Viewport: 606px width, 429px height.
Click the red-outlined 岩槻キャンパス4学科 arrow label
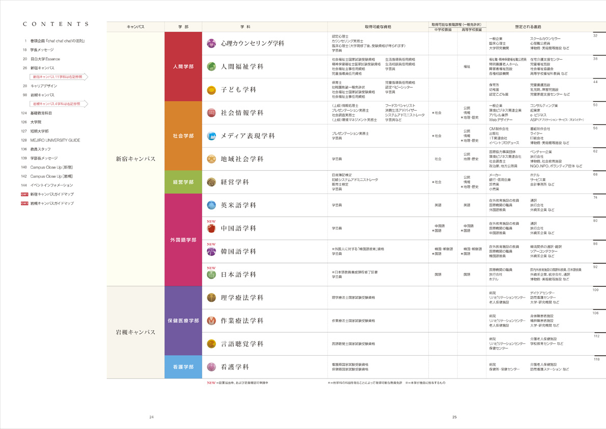pos(59,104)
